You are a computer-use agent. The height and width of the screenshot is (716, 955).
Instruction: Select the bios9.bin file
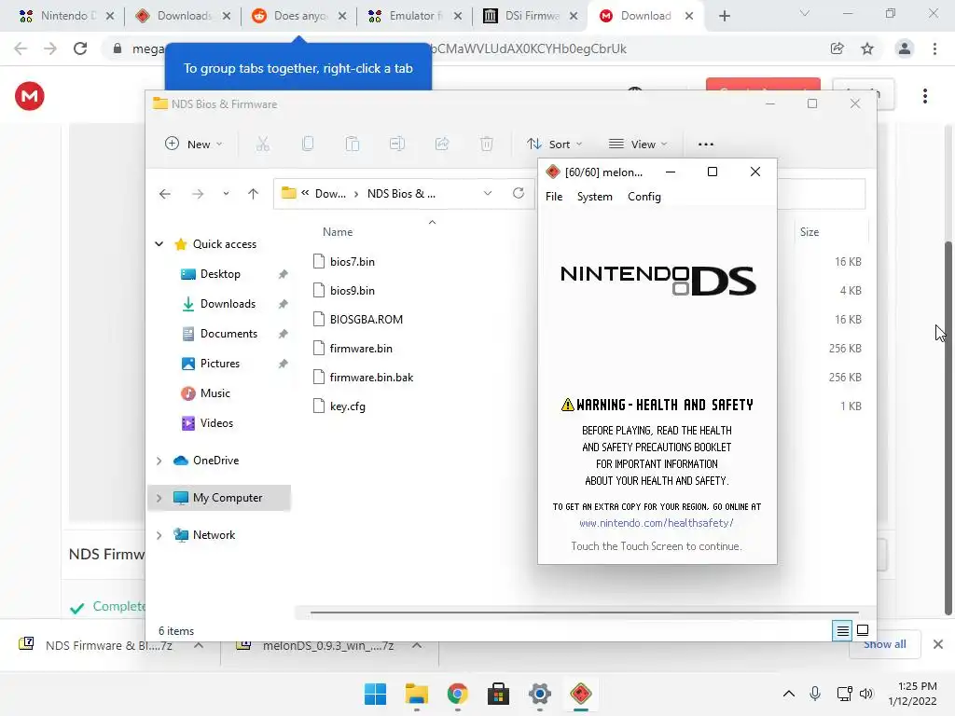point(352,291)
